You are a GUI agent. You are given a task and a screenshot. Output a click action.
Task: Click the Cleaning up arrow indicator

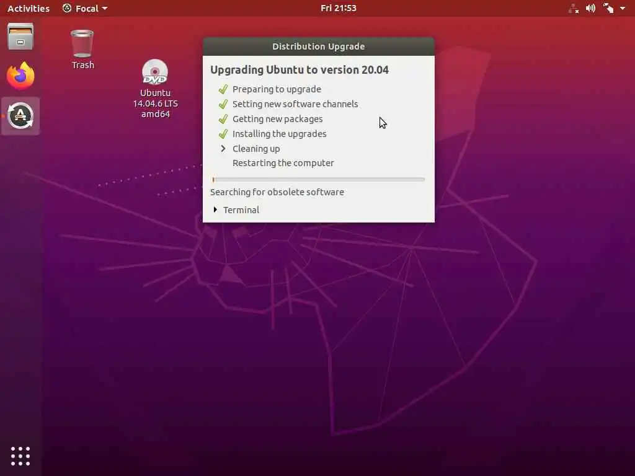coord(223,149)
